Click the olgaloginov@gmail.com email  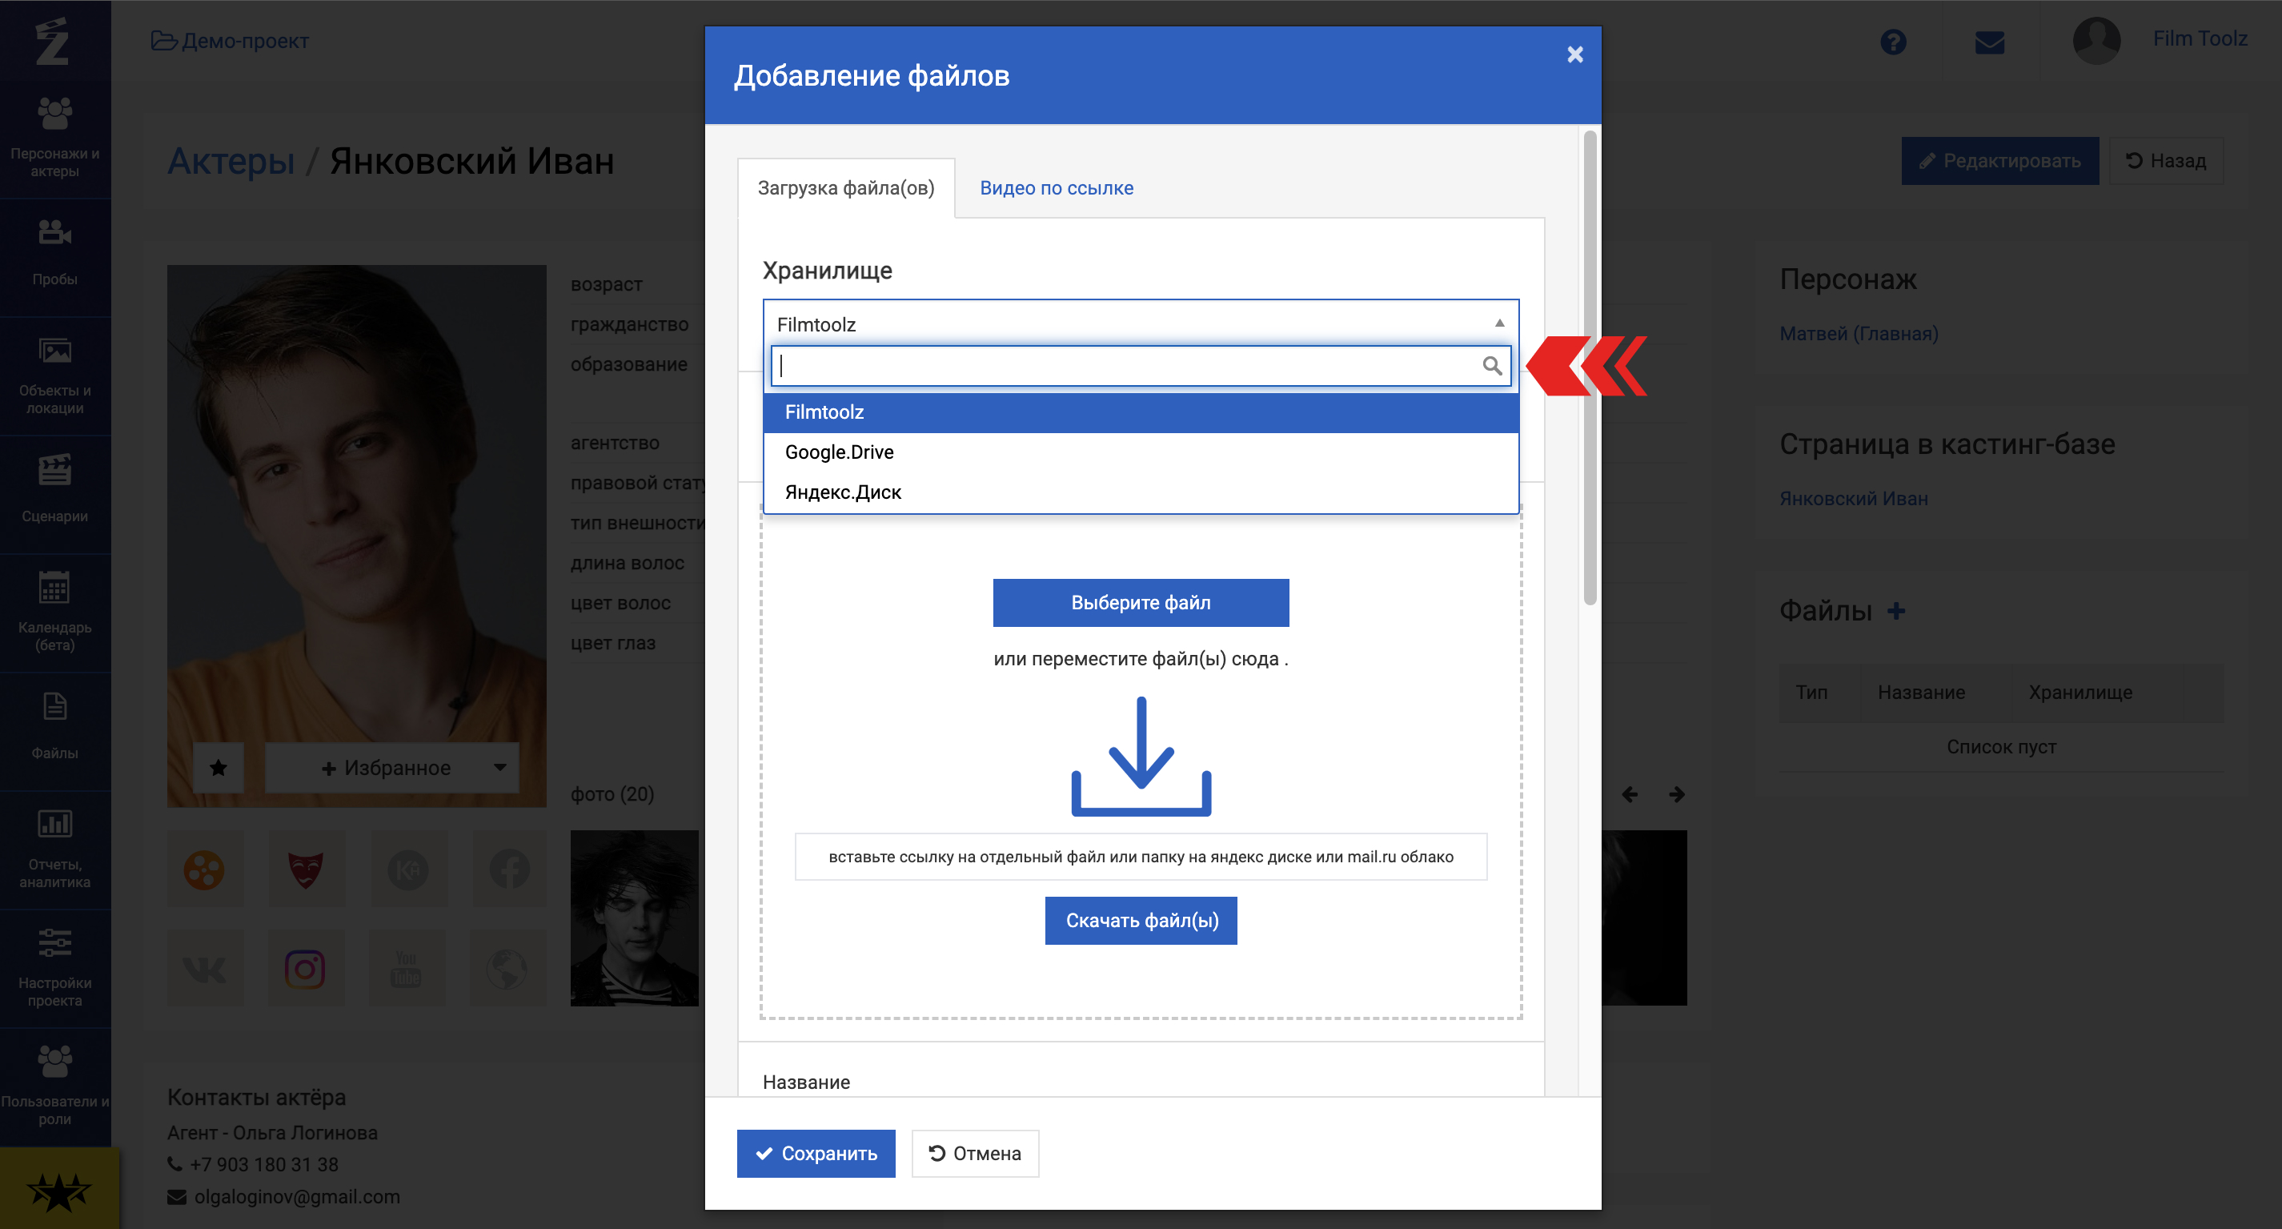coord(297,1196)
